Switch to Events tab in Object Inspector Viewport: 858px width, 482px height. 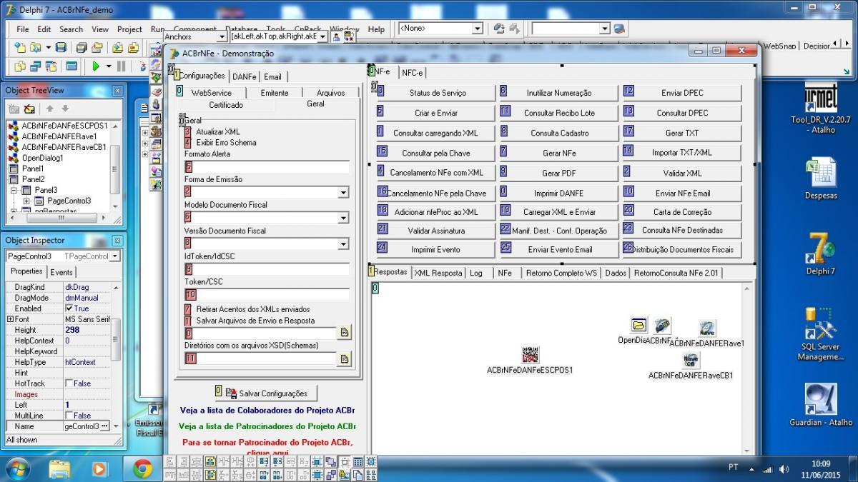point(61,272)
